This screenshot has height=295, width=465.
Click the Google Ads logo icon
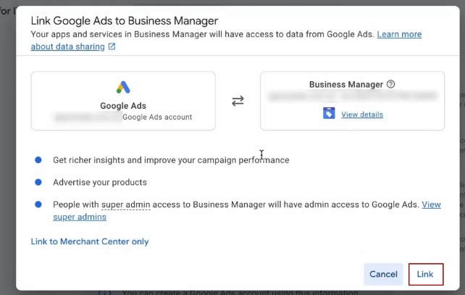click(x=123, y=88)
